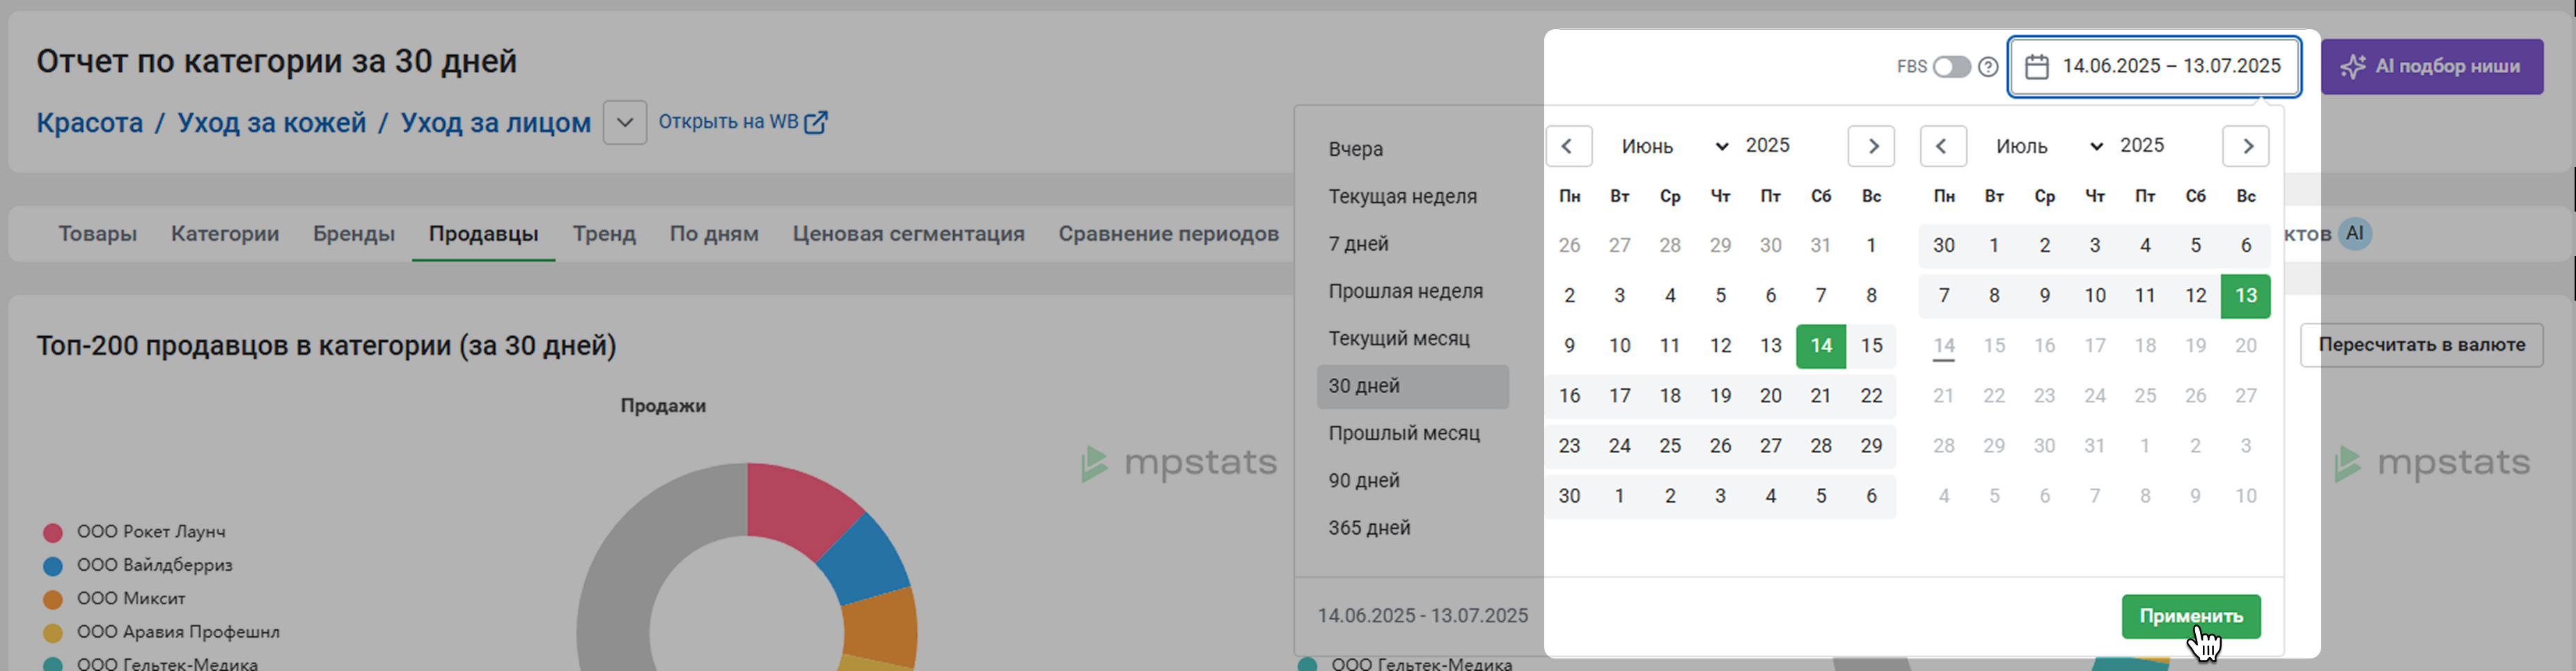Image resolution: width=2576 pixels, height=671 pixels.
Task: Select the 7 дней preset period
Action: click(x=1413, y=244)
